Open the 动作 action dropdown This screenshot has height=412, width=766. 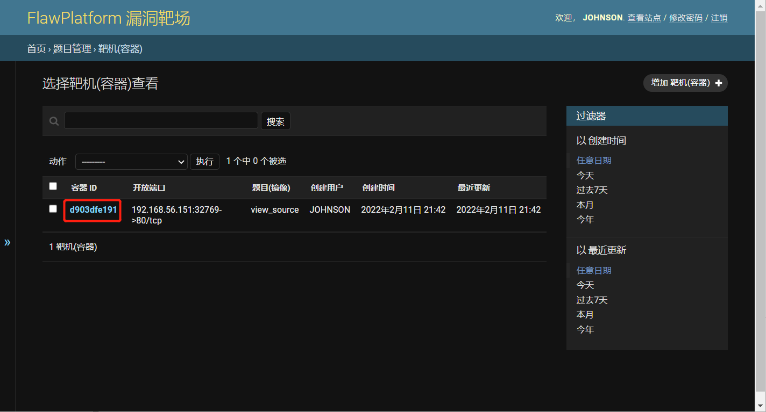[x=131, y=162]
